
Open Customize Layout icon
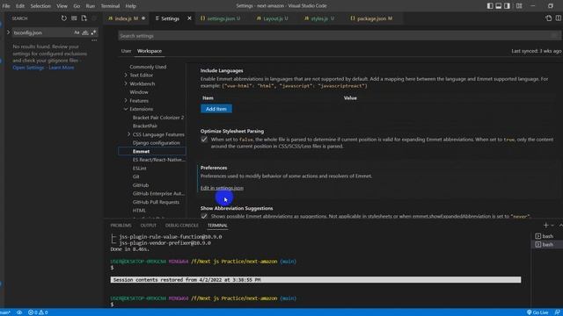point(519,6)
